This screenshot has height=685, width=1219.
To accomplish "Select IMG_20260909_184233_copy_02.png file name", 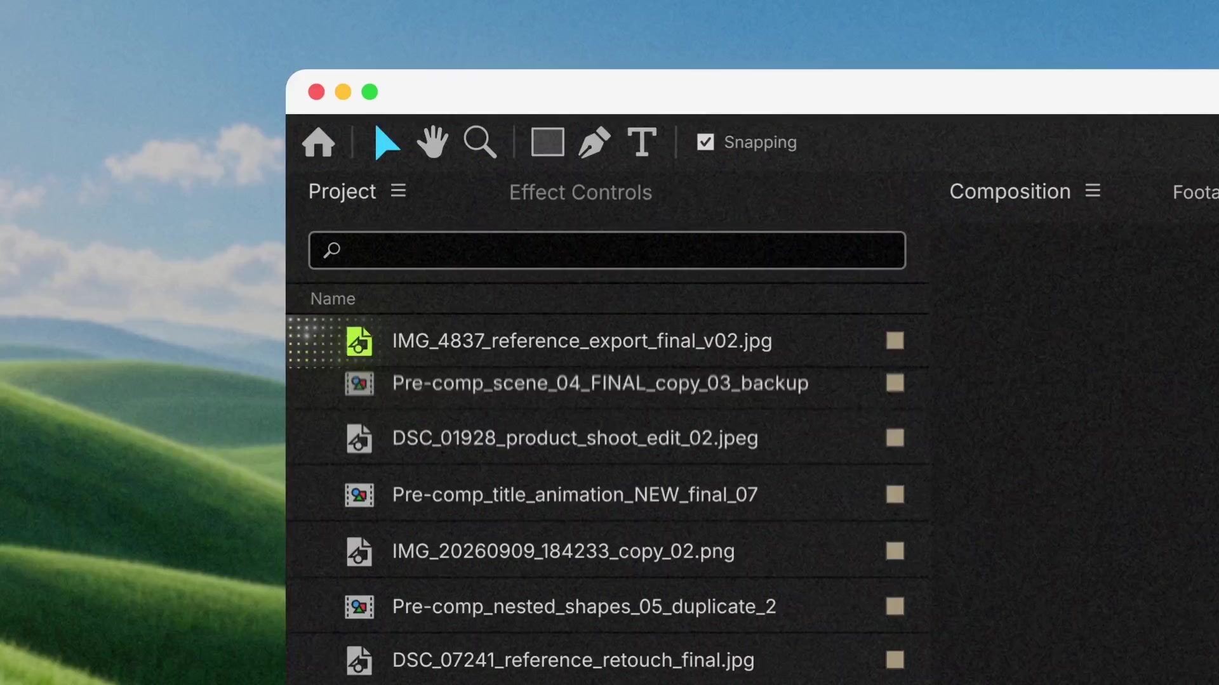I will [x=564, y=552].
